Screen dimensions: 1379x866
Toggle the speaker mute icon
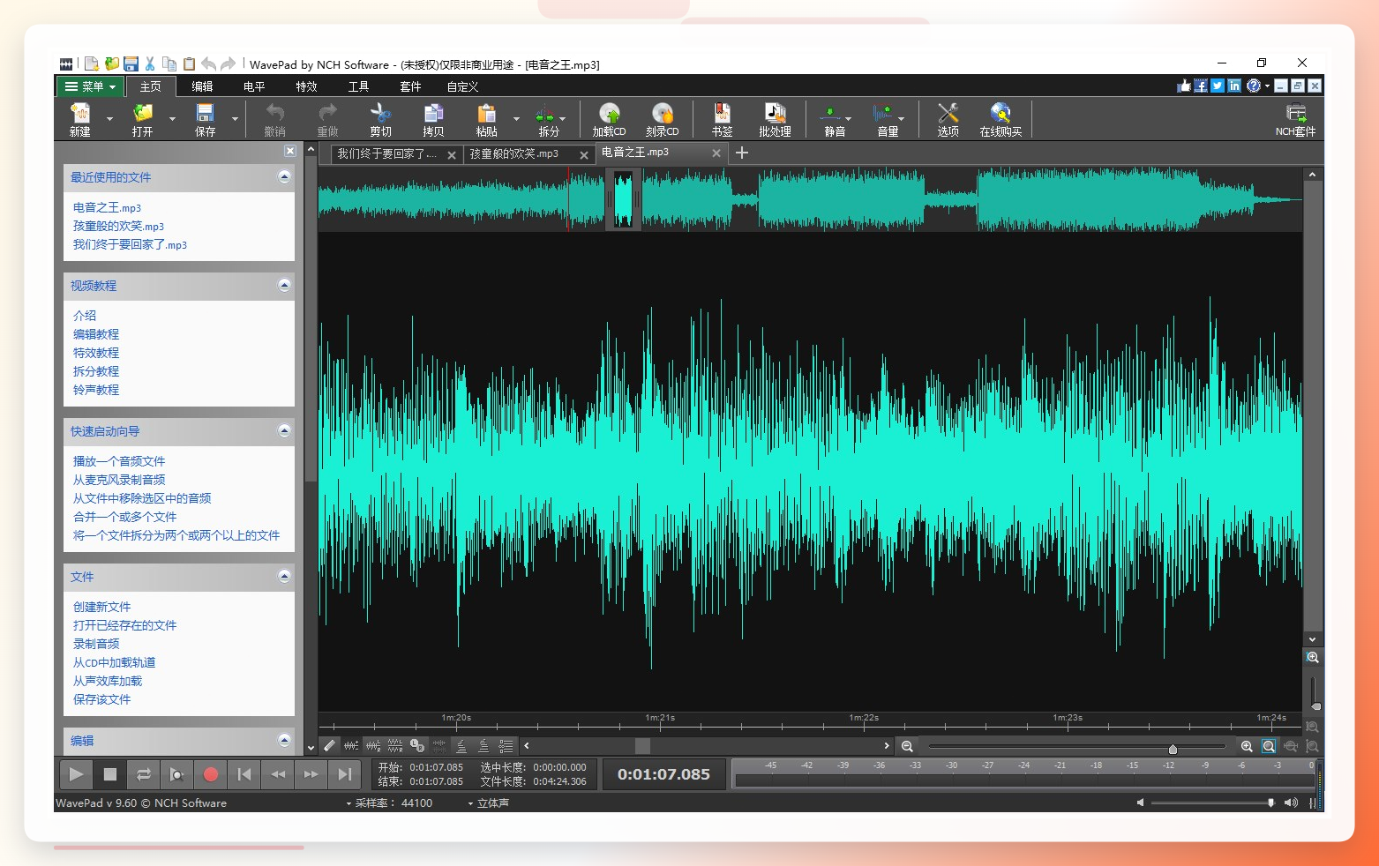point(1140,803)
